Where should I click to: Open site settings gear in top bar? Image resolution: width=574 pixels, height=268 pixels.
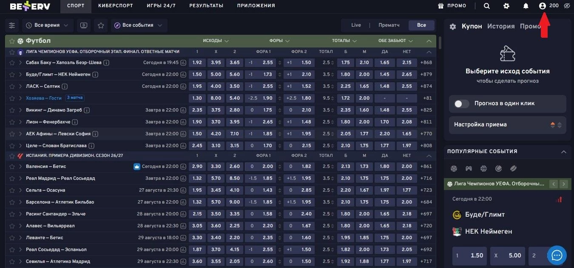506,6
